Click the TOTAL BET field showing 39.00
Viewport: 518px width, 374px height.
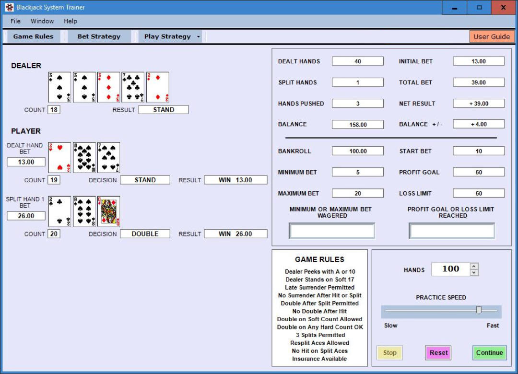[x=479, y=82]
